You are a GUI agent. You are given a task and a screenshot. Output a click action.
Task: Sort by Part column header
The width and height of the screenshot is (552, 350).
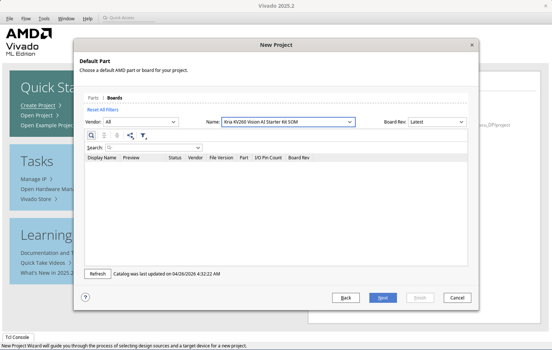tap(244, 157)
